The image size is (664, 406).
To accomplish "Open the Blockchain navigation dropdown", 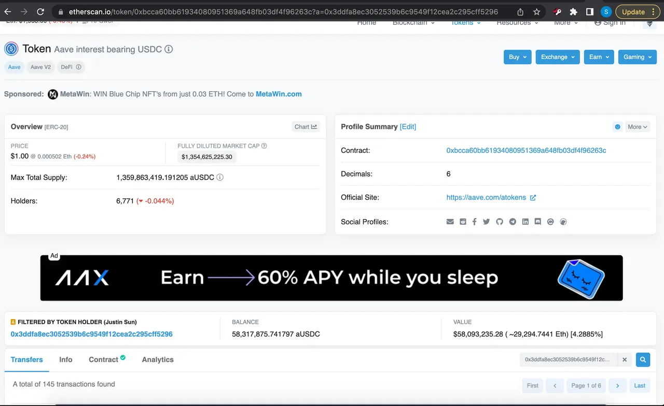I will [x=413, y=23].
